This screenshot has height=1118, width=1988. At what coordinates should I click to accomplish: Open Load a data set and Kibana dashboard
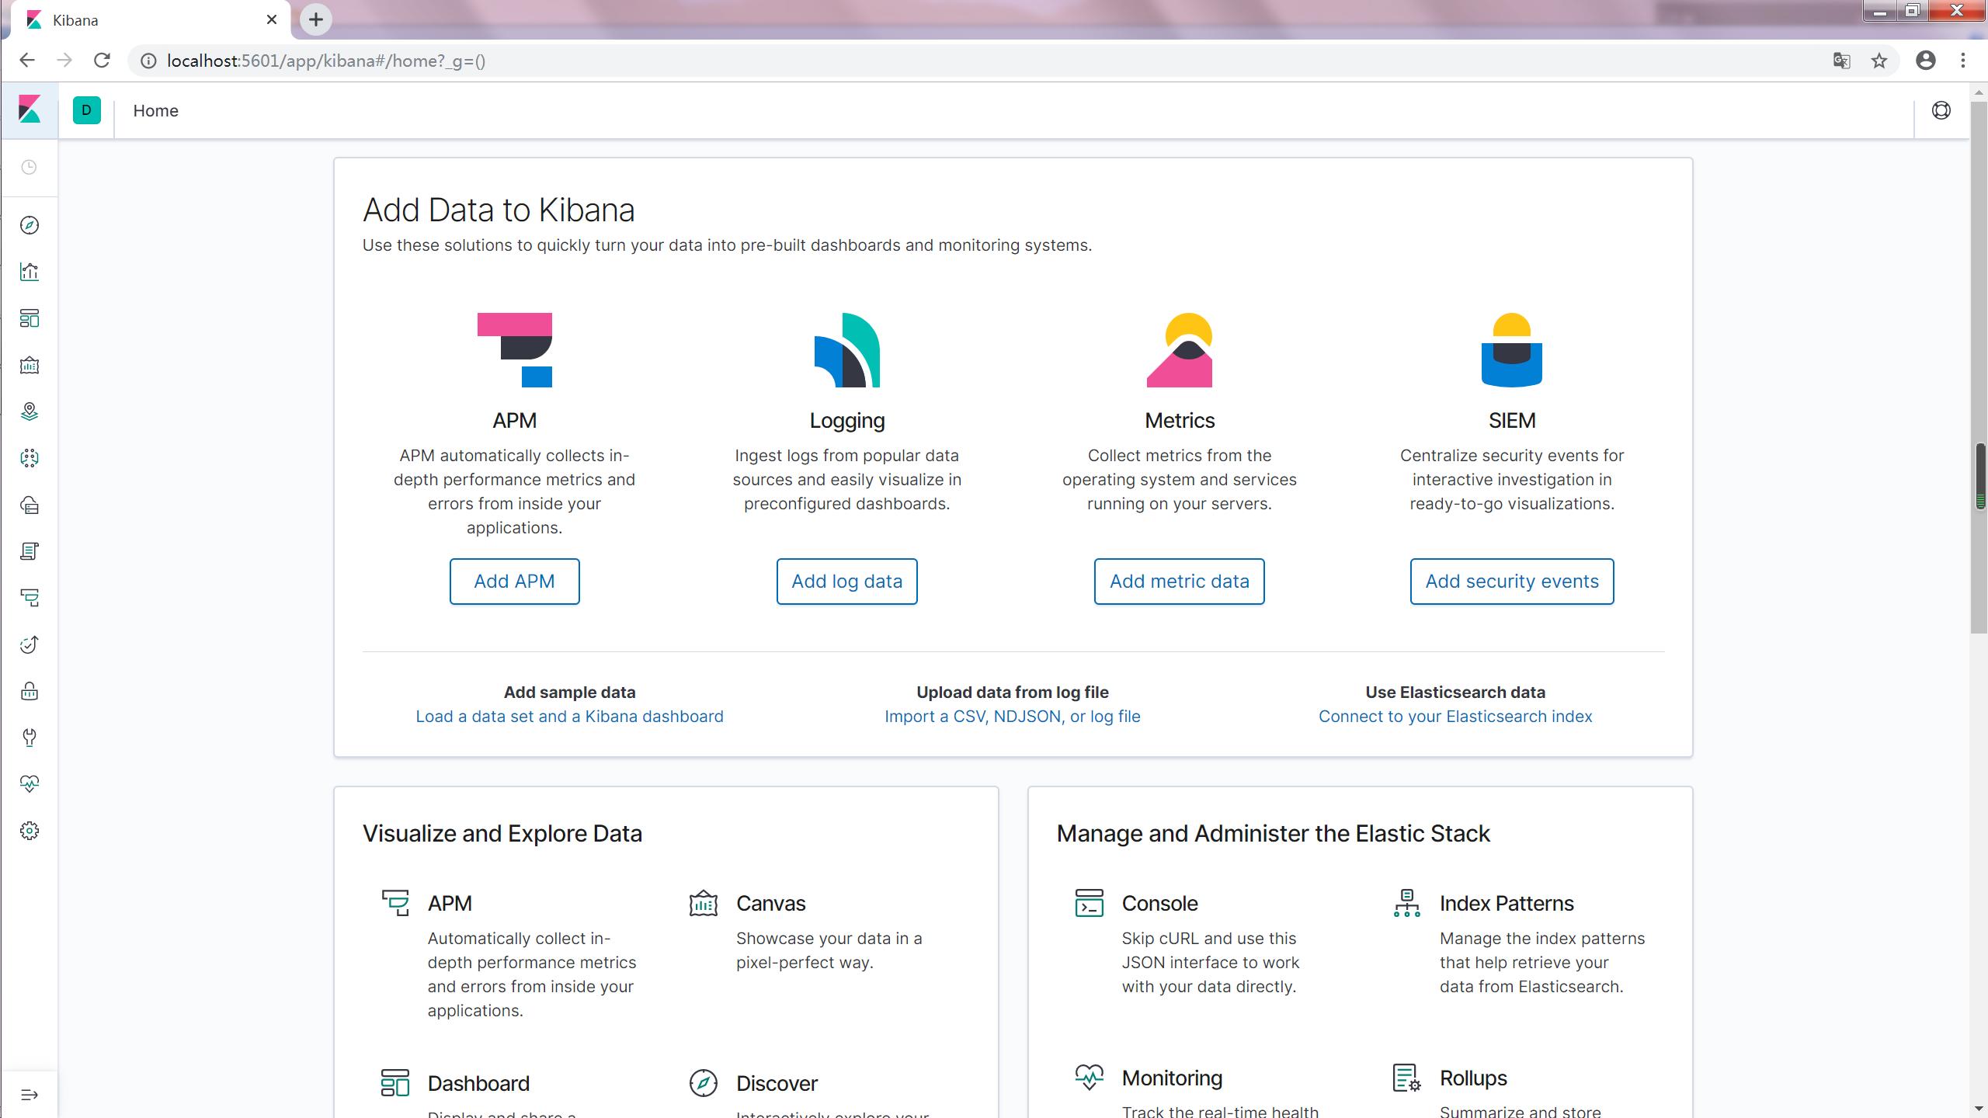click(x=569, y=717)
